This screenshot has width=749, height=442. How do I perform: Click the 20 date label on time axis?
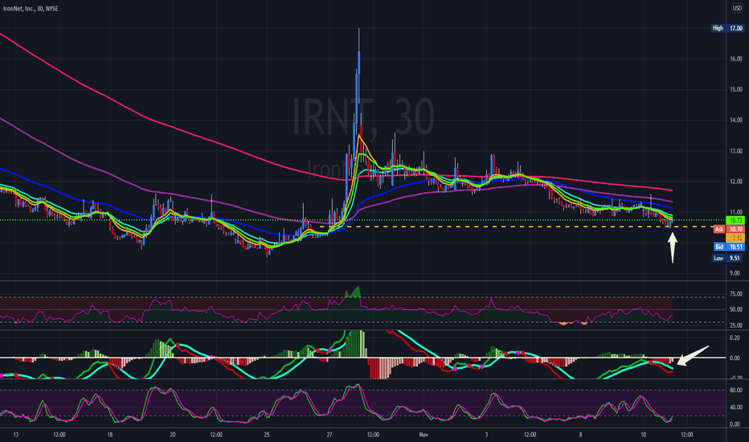click(173, 435)
